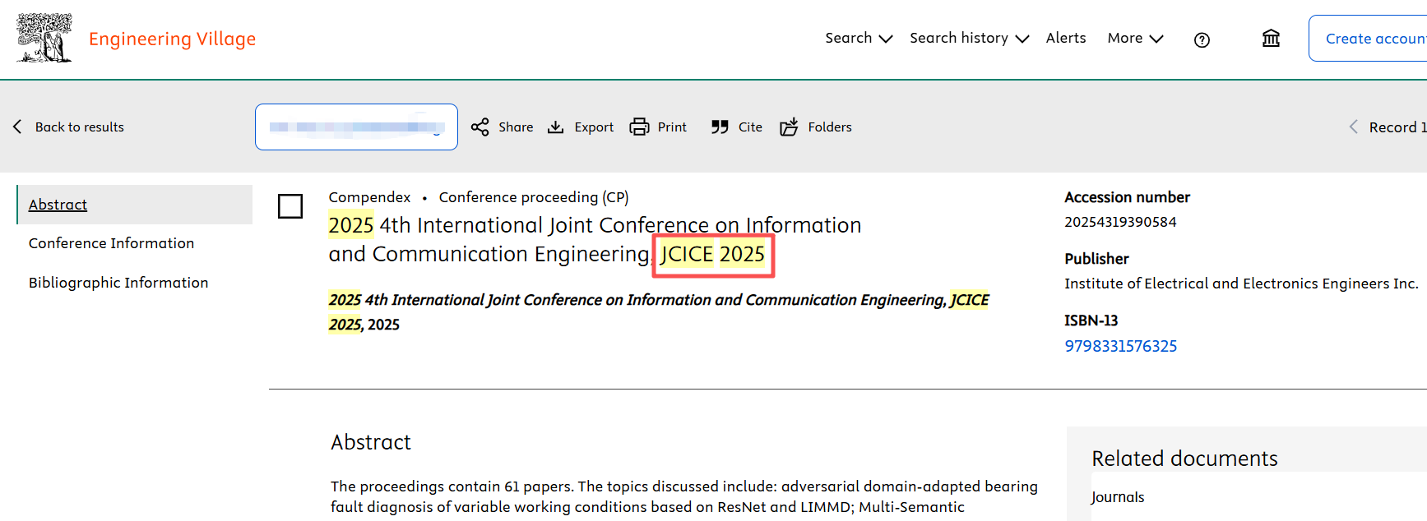1427x521 pixels.
Task: Open ISBN-13 link 9798331576325
Action: pyautogui.click(x=1120, y=346)
